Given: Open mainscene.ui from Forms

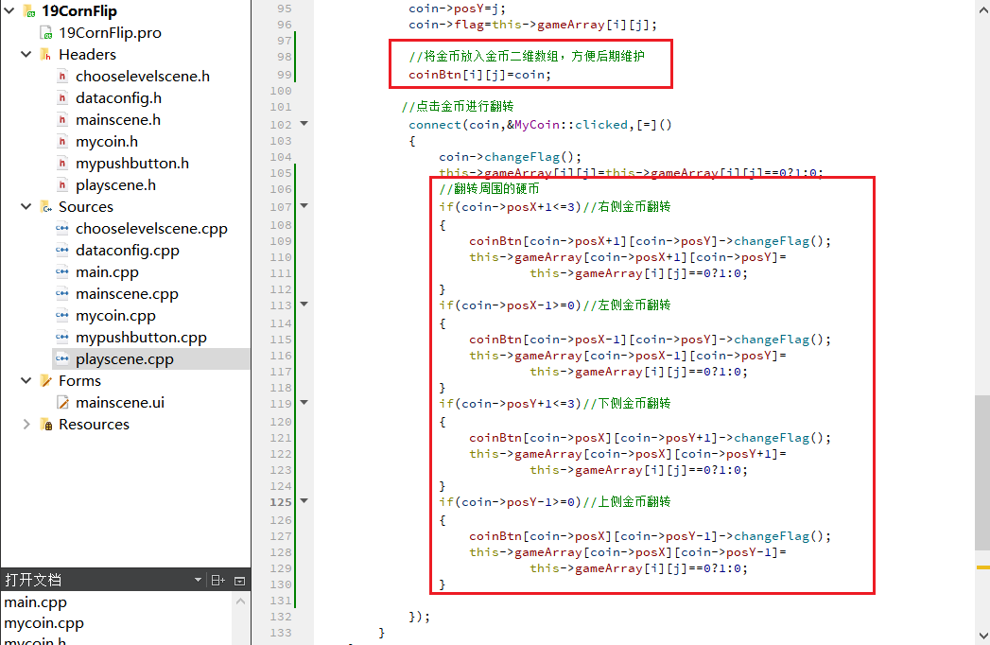Looking at the screenshot, I should point(120,402).
